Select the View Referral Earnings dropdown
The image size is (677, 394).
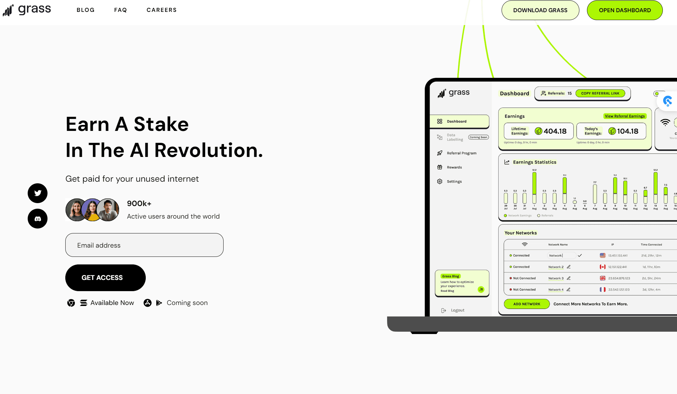625,116
